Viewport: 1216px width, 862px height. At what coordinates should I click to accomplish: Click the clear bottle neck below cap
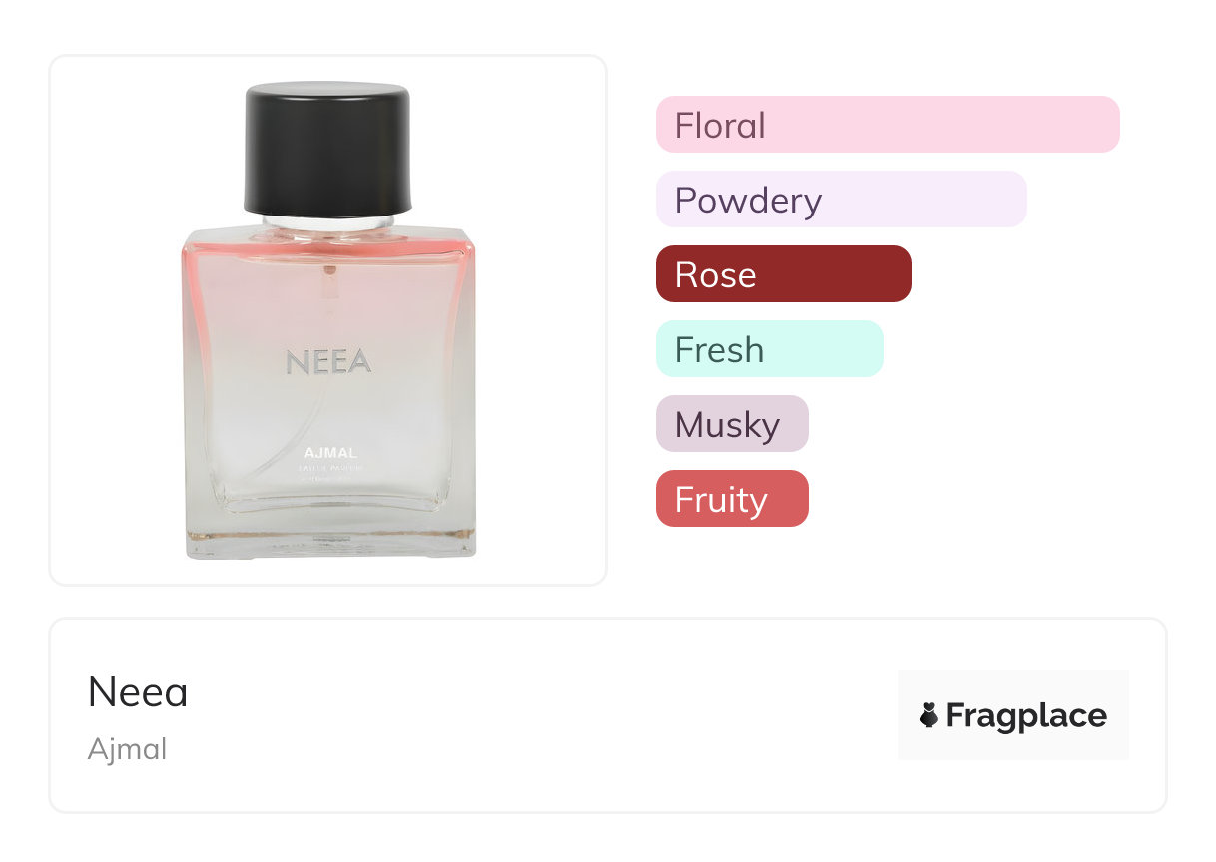point(328,222)
